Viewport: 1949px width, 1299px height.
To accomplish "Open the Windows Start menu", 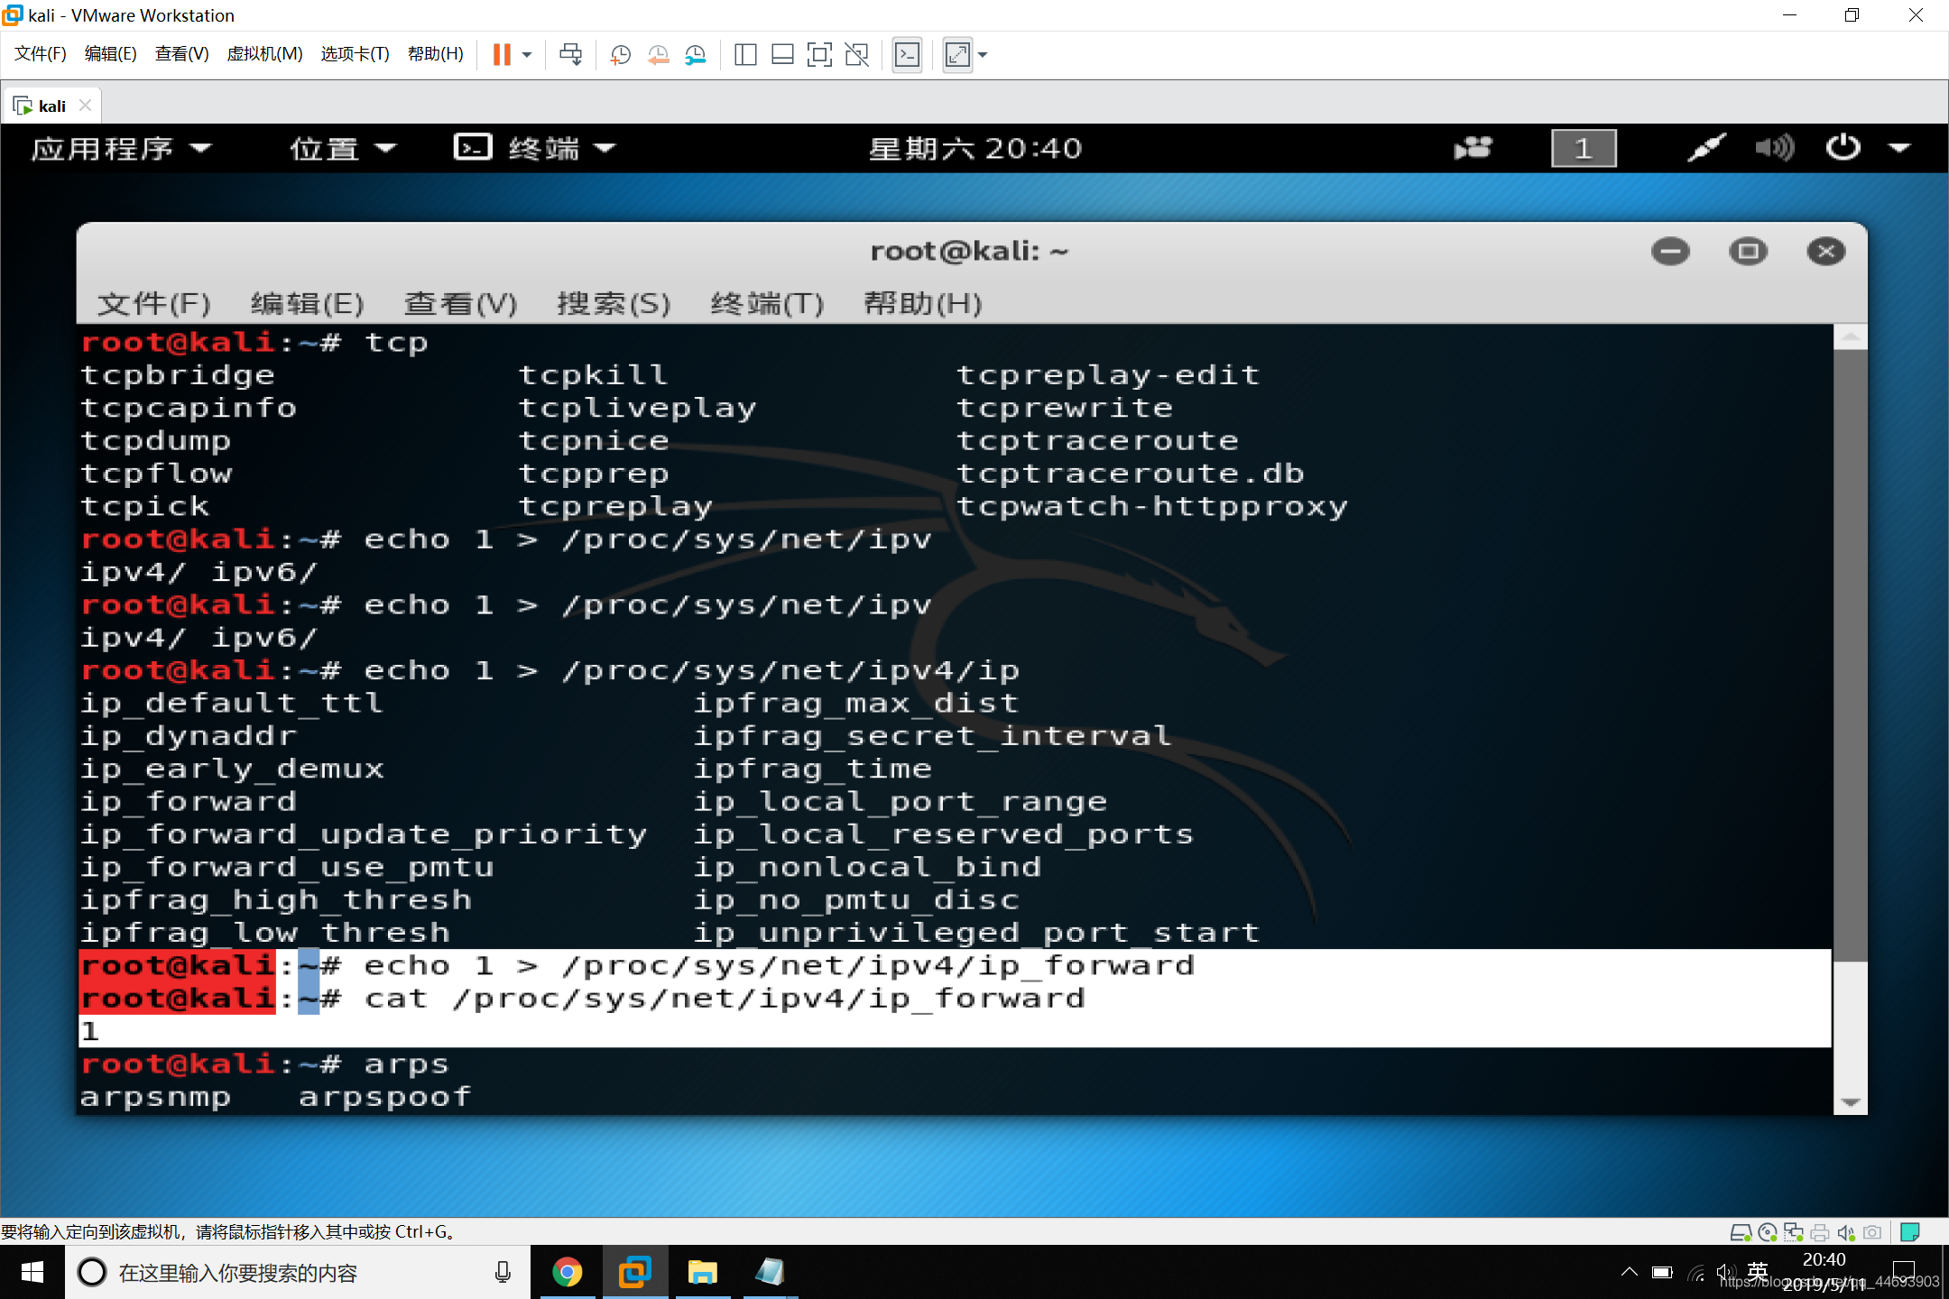I will (32, 1273).
